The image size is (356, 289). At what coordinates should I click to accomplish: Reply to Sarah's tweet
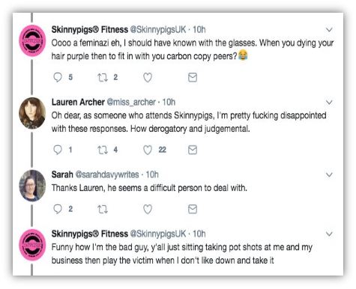58,209
